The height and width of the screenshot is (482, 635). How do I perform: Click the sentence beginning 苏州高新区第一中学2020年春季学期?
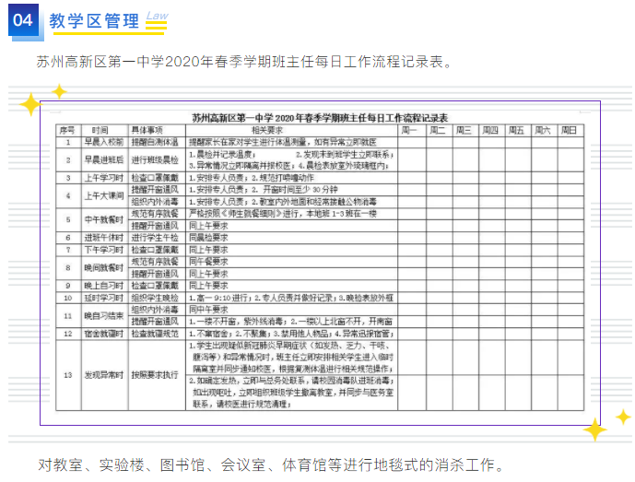coord(244,62)
